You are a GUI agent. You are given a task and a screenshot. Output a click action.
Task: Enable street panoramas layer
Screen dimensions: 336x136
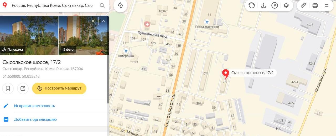pos(263,6)
